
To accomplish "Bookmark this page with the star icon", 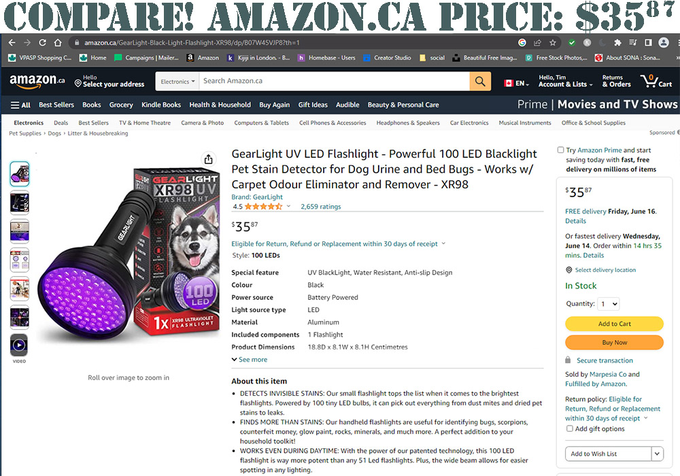I will [552, 42].
